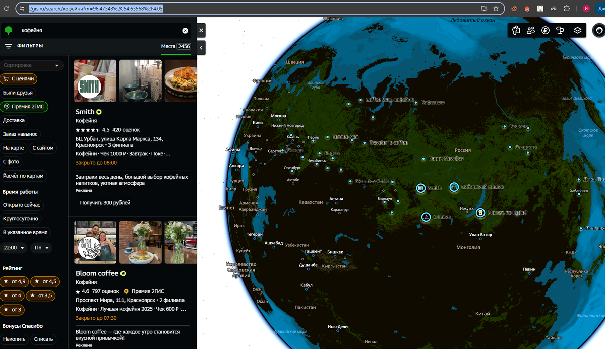The height and width of the screenshot is (349, 605).
Task: Clear the search query with the X icon
Action: point(185,31)
